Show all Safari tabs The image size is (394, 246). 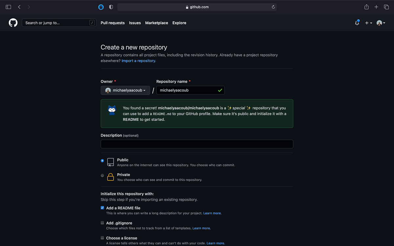click(386, 7)
